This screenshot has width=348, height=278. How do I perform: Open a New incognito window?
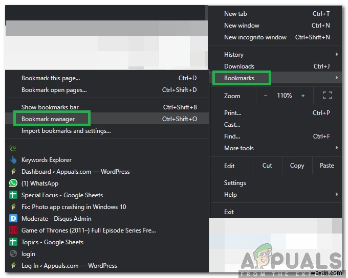point(275,37)
